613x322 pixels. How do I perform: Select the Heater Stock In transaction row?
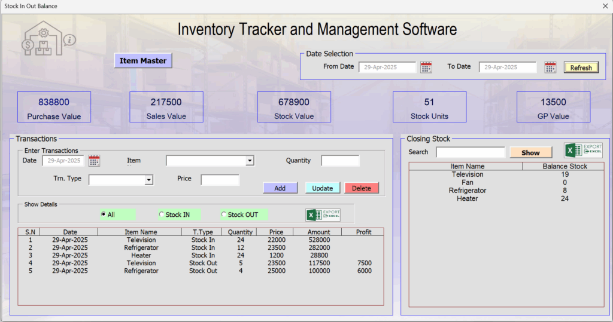141,255
